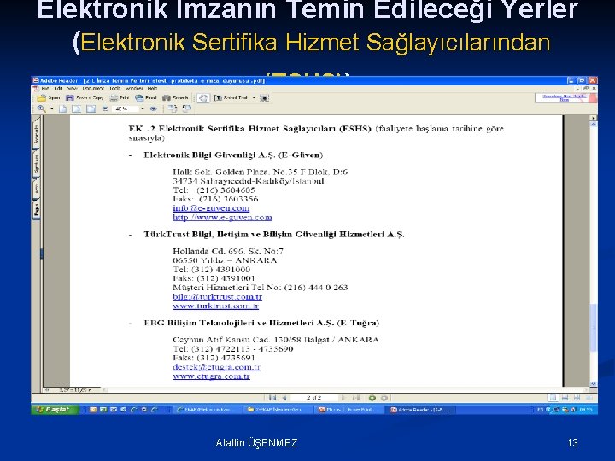The width and height of the screenshot is (615, 461).
Task: Click the vertical scrollbar up arrow
Action: tap(594, 124)
